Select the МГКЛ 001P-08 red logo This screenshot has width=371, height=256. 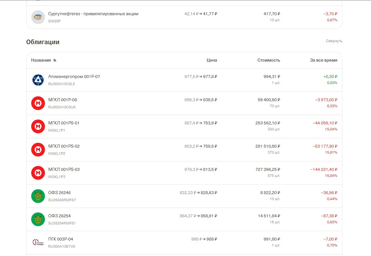(x=38, y=103)
